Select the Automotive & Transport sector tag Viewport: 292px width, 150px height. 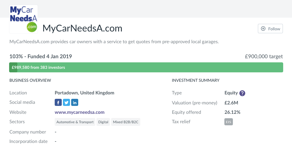coord(75,122)
